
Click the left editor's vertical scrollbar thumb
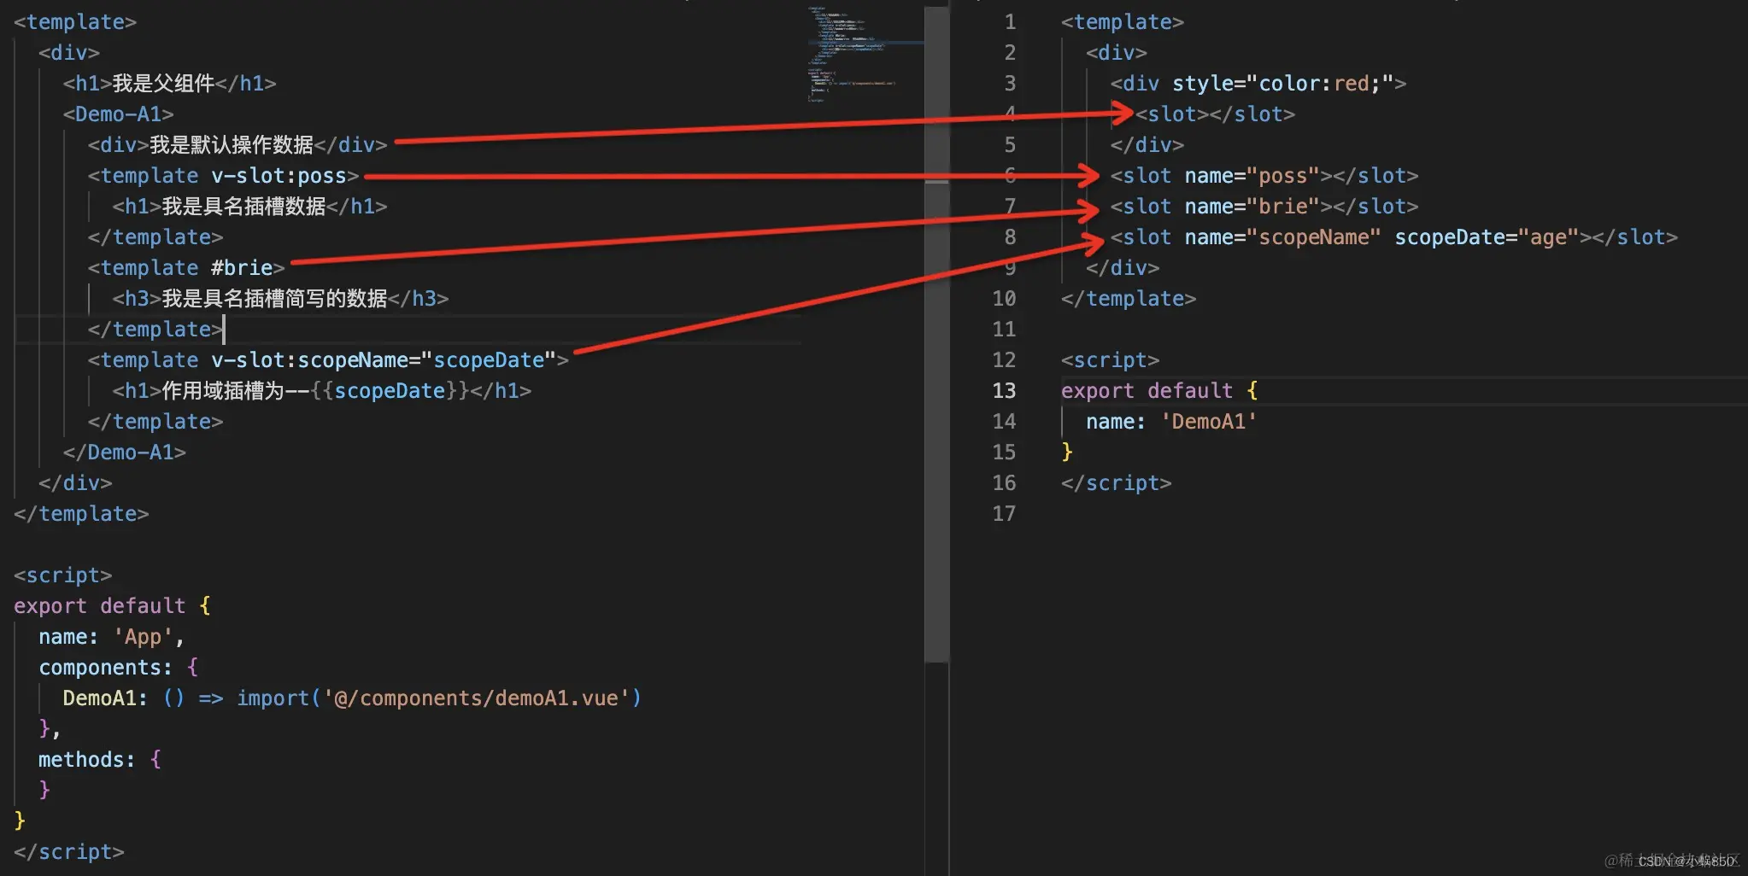coord(936,333)
